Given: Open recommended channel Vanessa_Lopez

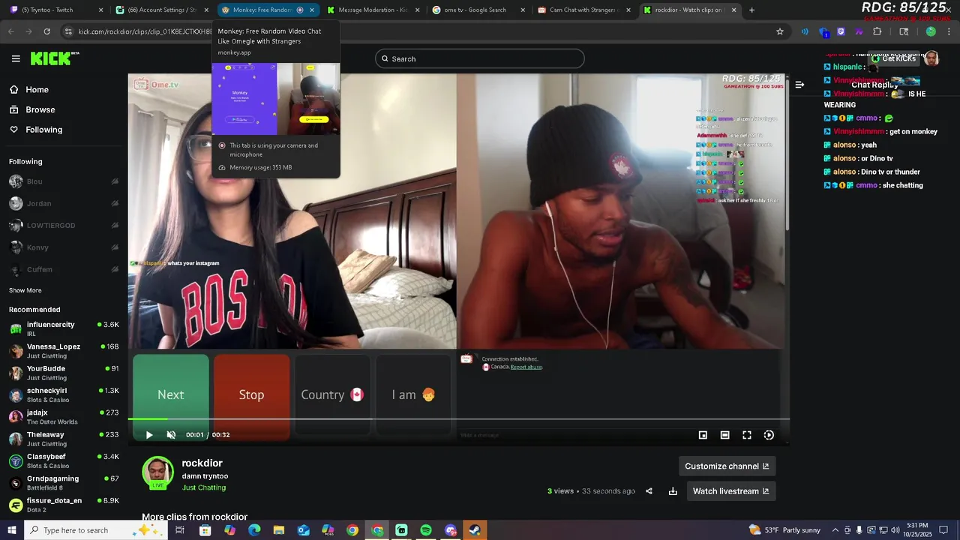Looking at the screenshot, I should tap(64, 350).
